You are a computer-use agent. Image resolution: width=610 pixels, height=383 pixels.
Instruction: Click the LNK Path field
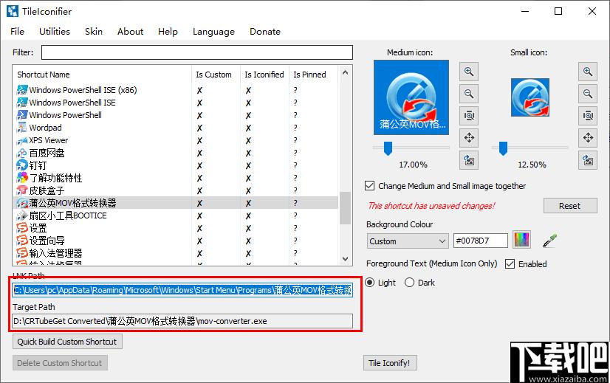183,290
